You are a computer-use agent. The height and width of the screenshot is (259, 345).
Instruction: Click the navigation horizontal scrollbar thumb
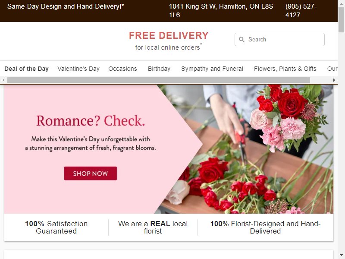pyautogui.click(x=159, y=80)
